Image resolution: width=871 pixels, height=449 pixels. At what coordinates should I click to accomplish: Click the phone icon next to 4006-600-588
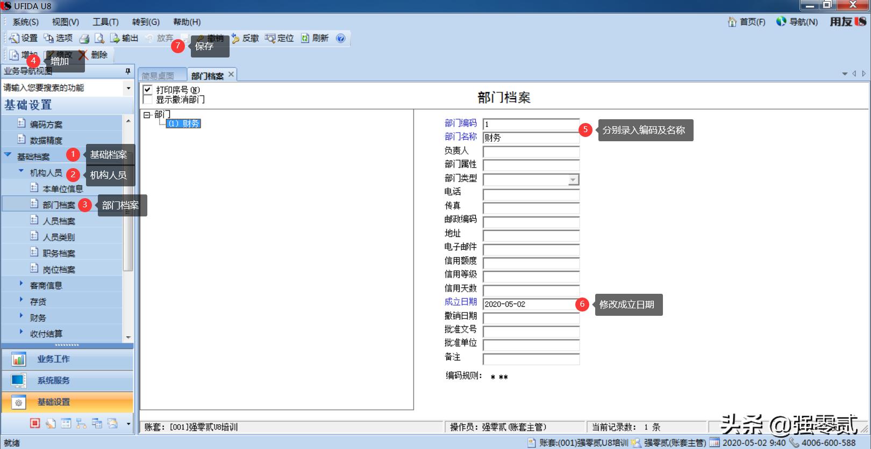click(x=794, y=443)
